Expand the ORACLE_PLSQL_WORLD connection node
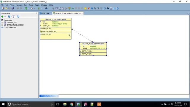Image resolution: width=190 pixels, height=107 pixels. pyautogui.click(x=2, y=25)
